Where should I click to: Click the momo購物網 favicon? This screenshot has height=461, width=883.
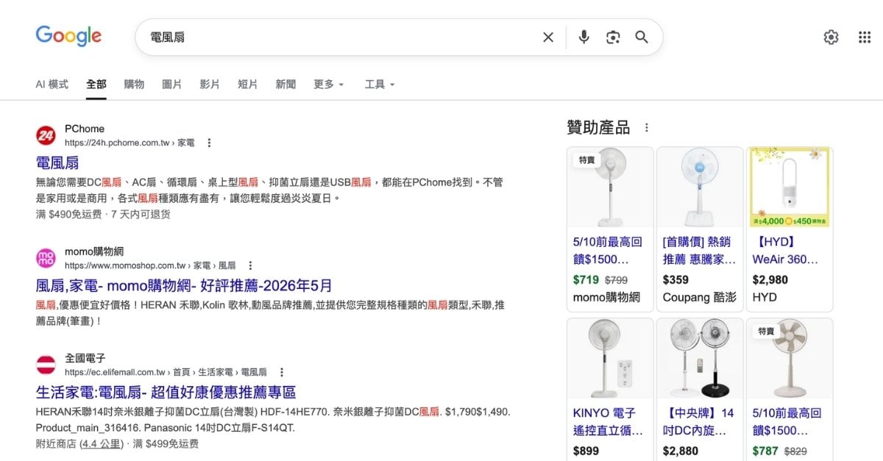point(46,258)
